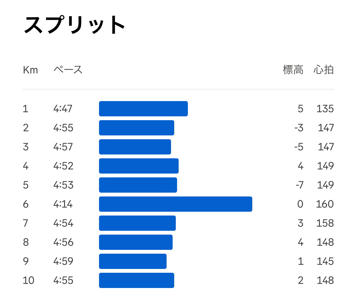Click the blue pace bar for kilometer 6

(x=175, y=204)
